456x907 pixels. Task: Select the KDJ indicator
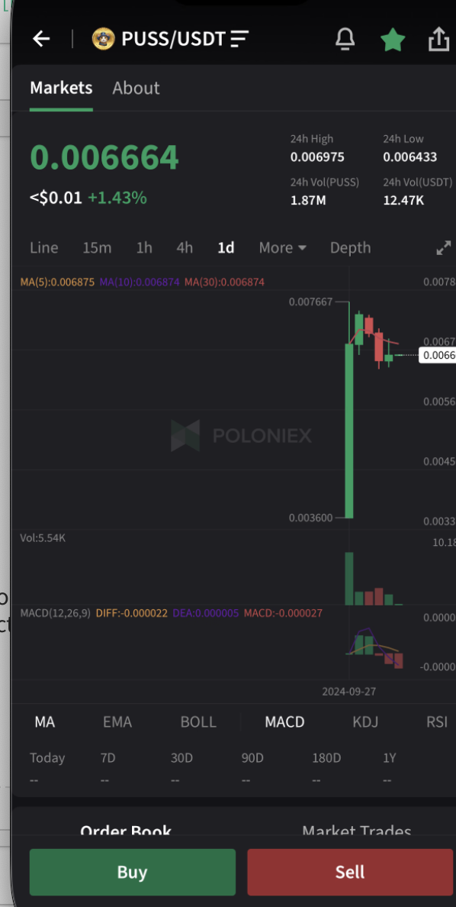(365, 722)
